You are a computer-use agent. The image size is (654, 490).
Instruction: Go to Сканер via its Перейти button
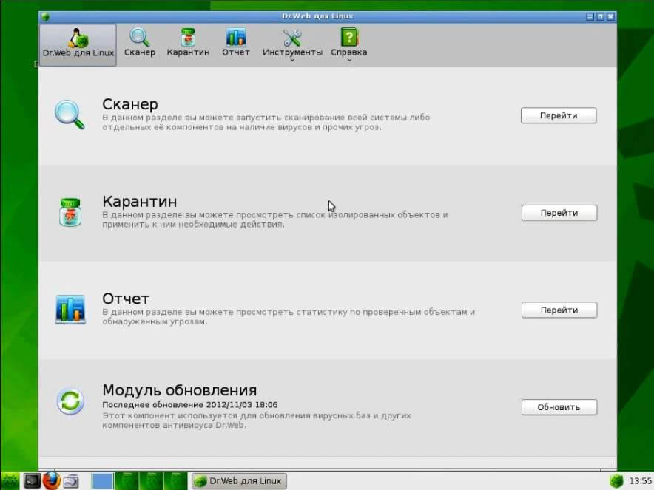(559, 115)
